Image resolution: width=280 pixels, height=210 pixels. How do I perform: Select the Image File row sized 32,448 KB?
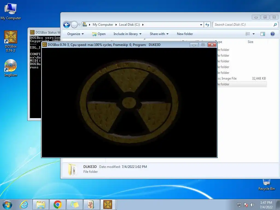coord(242,78)
